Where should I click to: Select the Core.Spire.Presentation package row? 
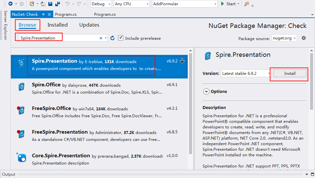coord(99,160)
